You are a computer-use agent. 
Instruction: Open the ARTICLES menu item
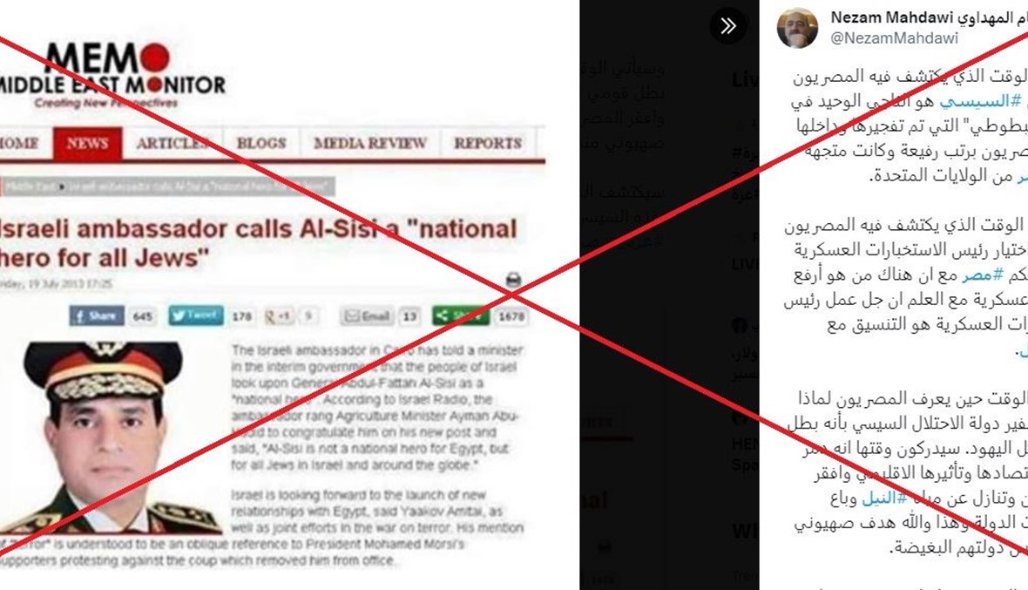tap(173, 143)
